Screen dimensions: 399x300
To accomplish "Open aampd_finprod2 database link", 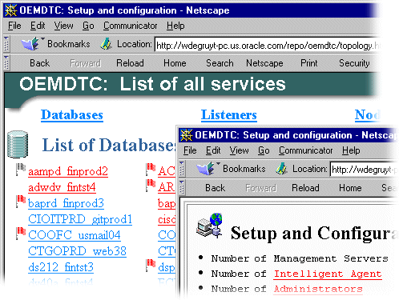I will (x=68, y=171).
